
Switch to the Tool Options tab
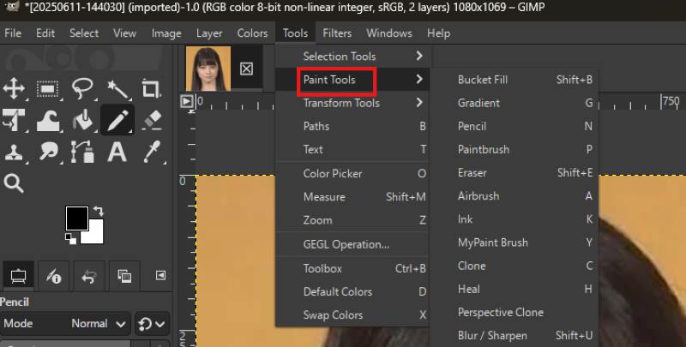18,276
